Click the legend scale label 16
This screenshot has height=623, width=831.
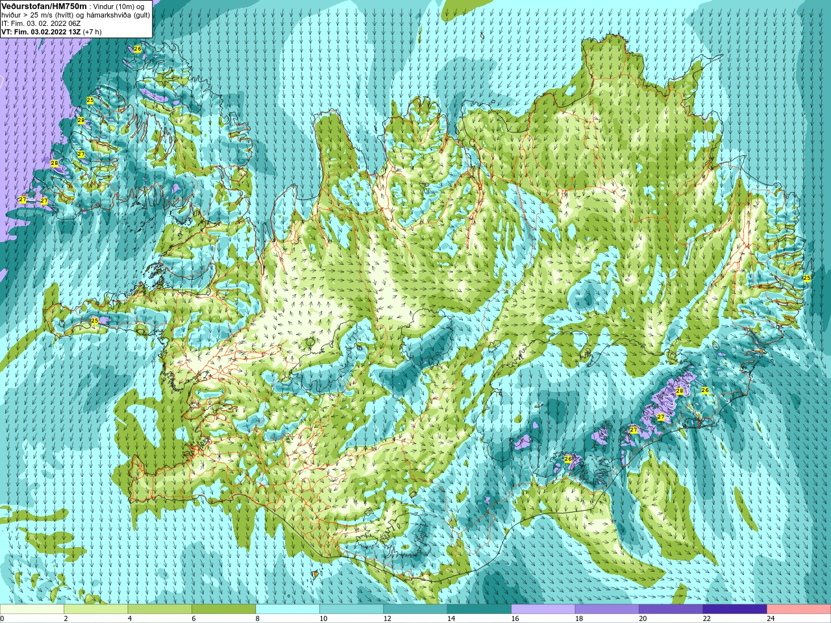point(515,618)
